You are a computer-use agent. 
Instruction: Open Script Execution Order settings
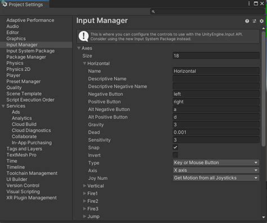pyautogui.click(x=30, y=100)
